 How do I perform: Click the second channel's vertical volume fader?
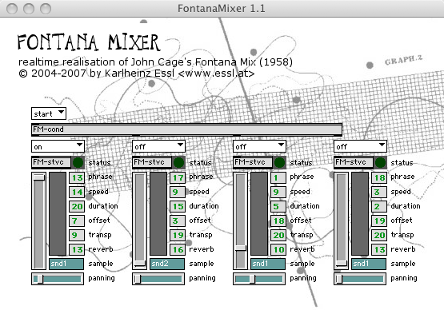pyautogui.click(x=139, y=221)
